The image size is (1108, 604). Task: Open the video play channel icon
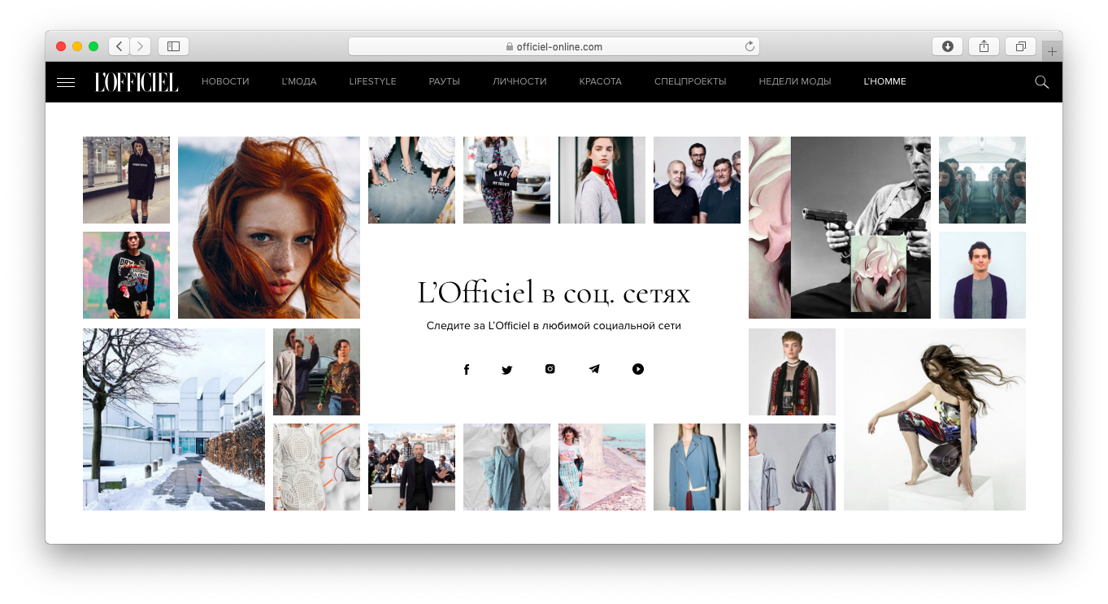coord(638,369)
